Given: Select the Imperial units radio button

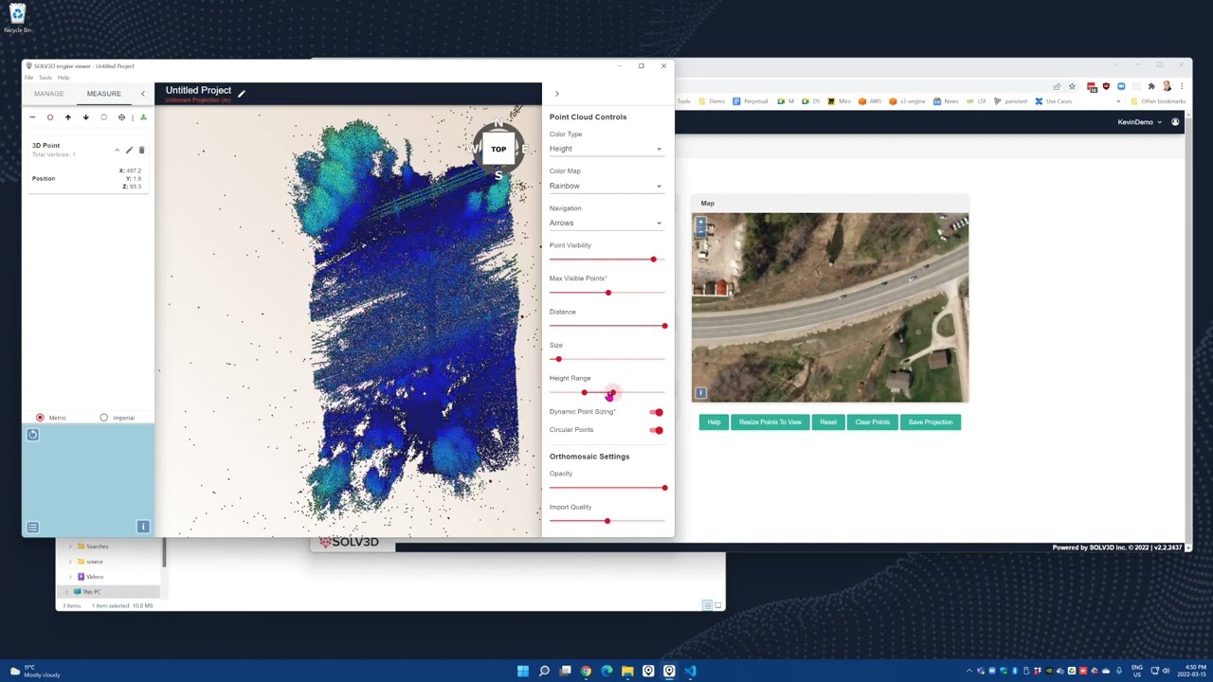Looking at the screenshot, I should pyautogui.click(x=103, y=418).
